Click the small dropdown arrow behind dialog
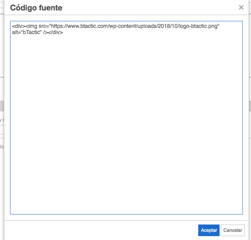The image size is (251, 240). click(x=2, y=8)
